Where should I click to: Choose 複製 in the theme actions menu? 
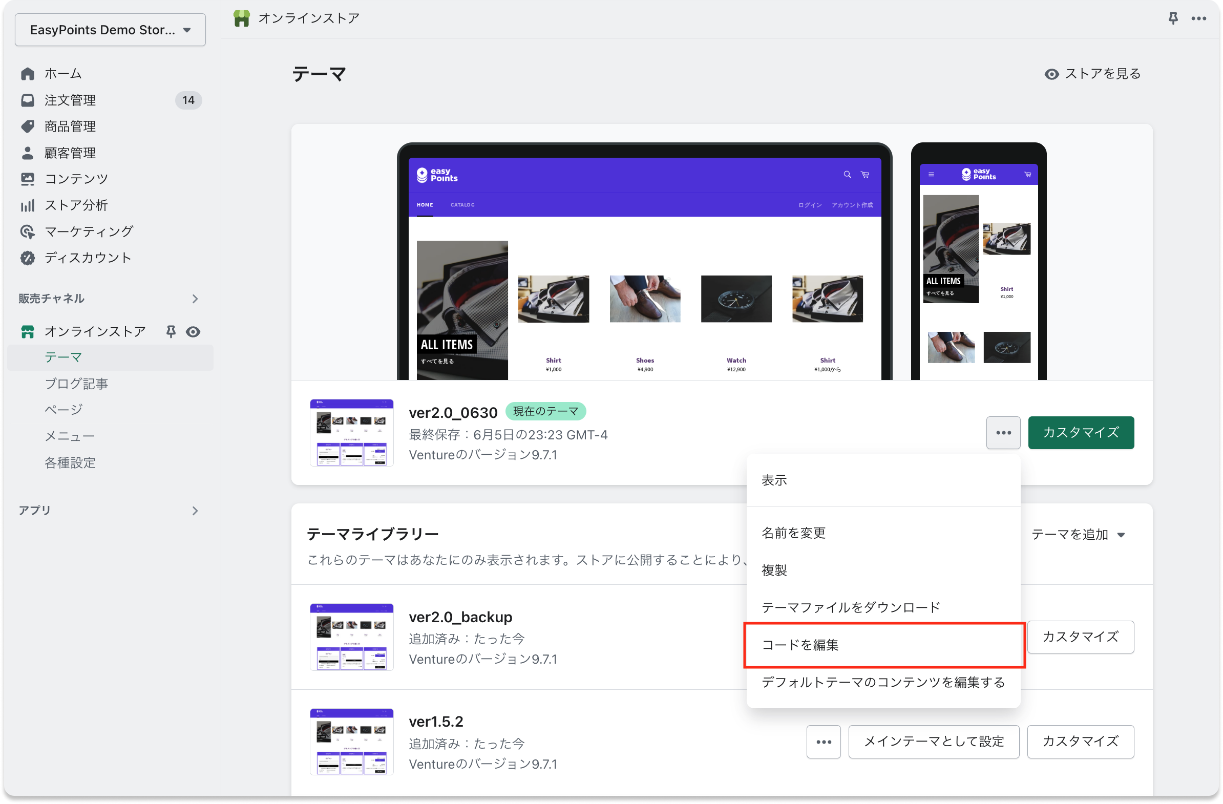pyautogui.click(x=774, y=570)
